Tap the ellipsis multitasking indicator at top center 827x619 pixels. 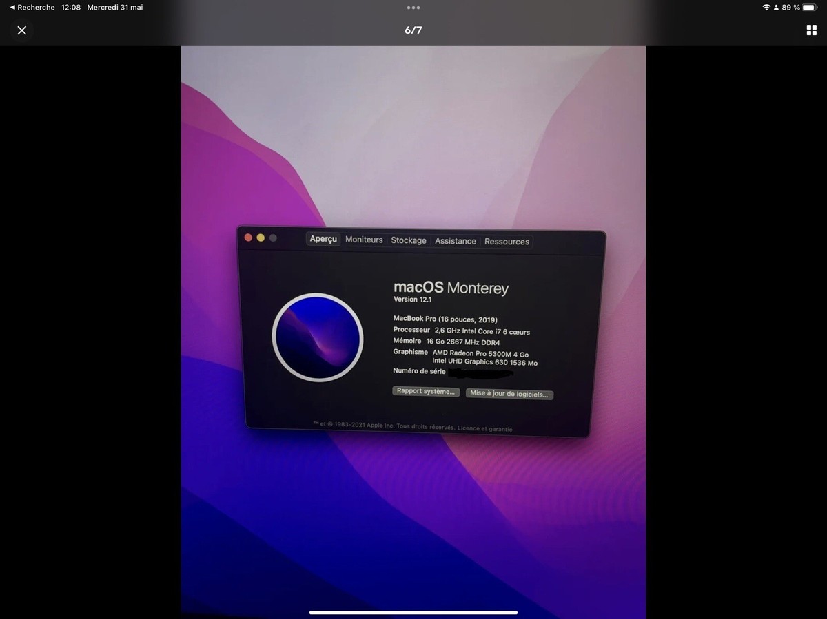(x=413, y=8)
